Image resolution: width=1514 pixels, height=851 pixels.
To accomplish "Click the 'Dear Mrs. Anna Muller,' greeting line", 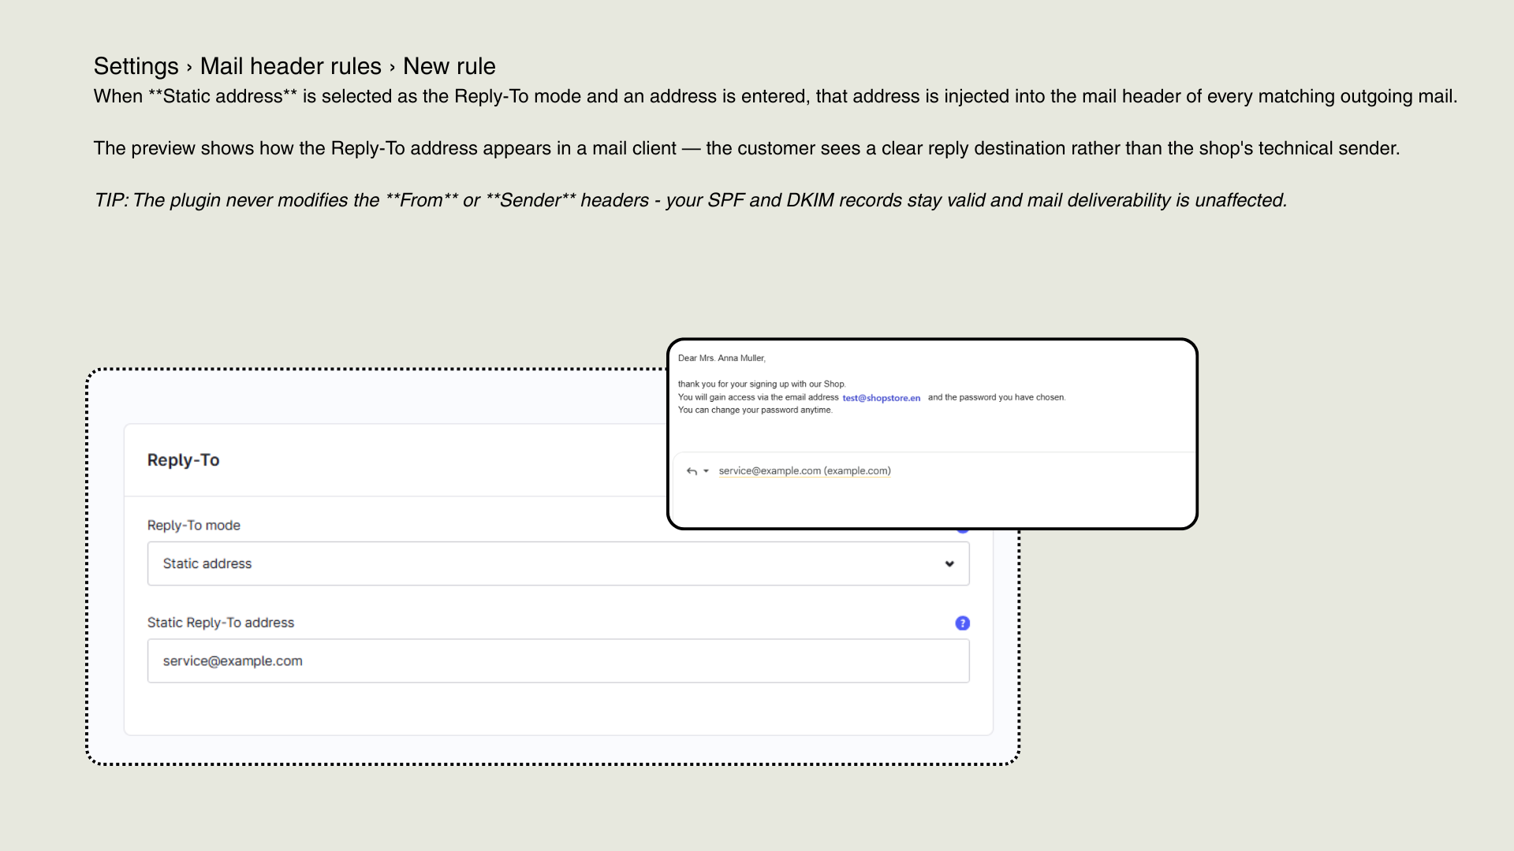I will 722,359.
